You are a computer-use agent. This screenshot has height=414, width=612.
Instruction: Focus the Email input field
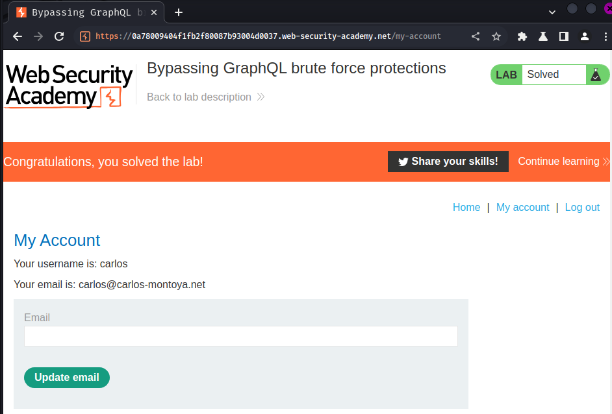(241, 336)
